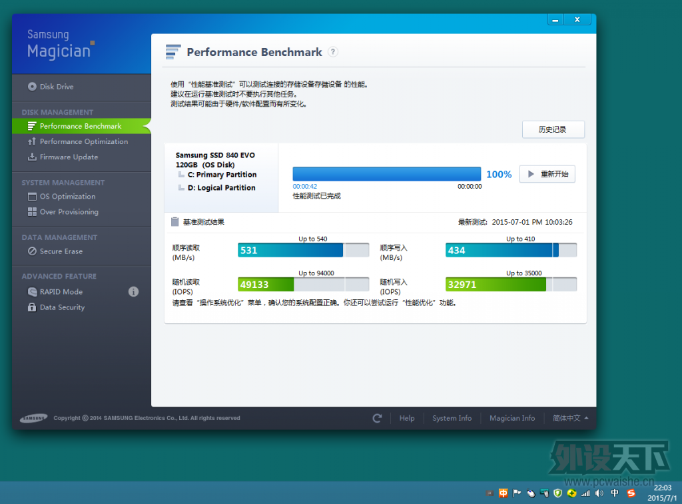Select Samsung SSD 840 EVO drive
This screenshot has width=682, height=504.
pyautogui.click(x=215, y=160)
